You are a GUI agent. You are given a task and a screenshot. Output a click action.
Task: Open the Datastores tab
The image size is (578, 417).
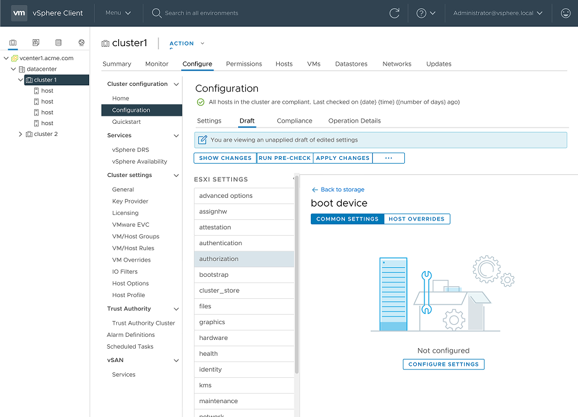[x=351, y=64]
